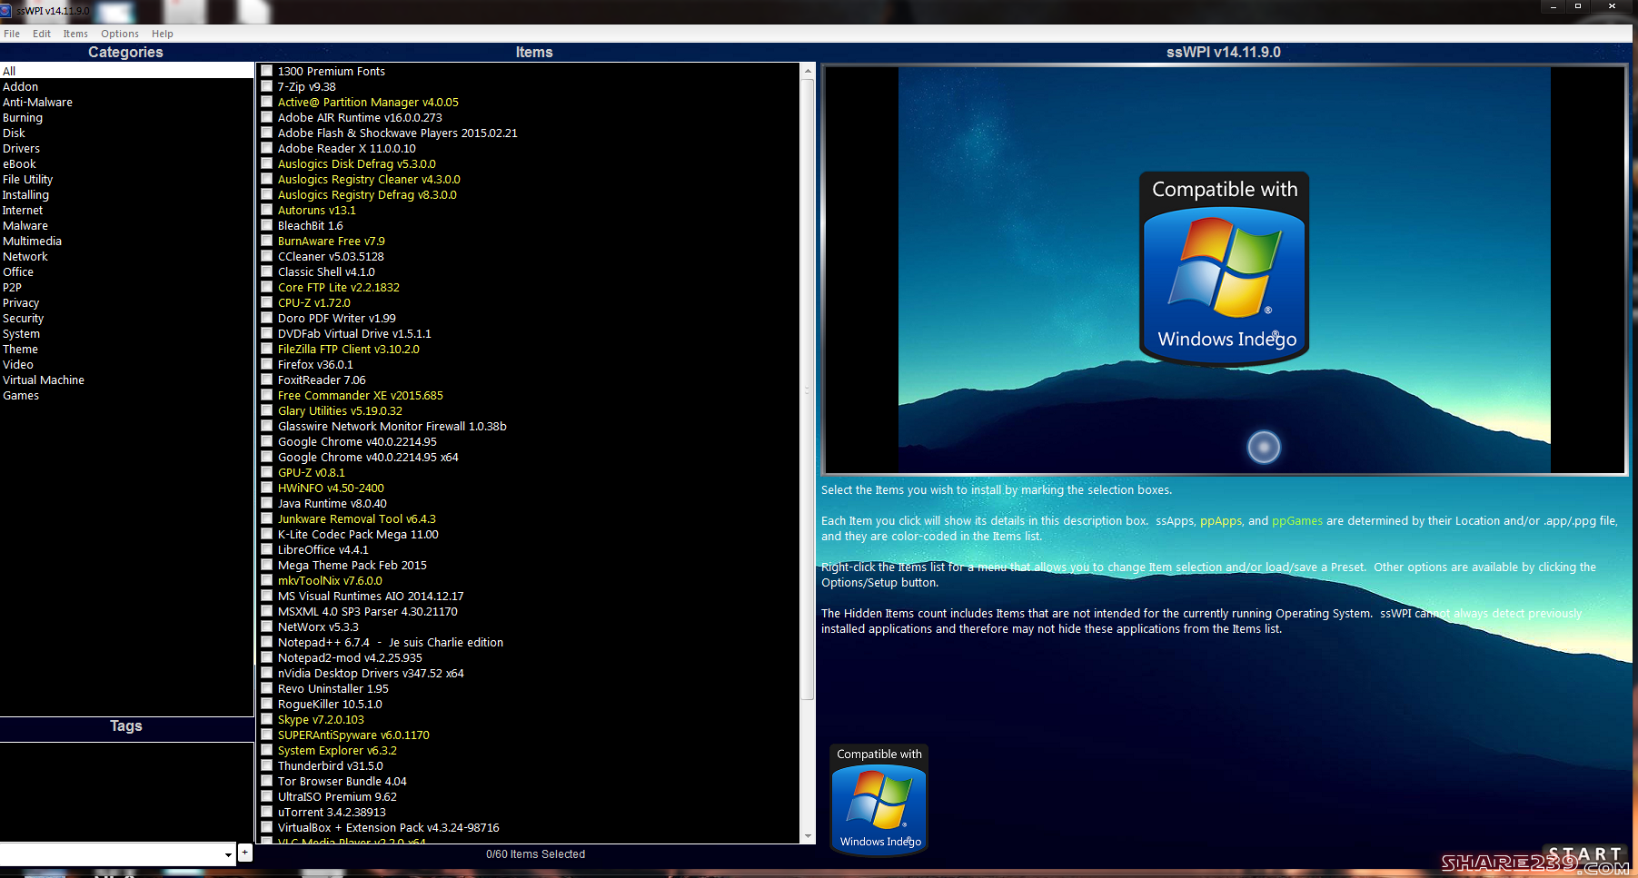This screenshot has width=1638, height=878.
Task: Select the P2P category
Action: [x=12, y=287]
